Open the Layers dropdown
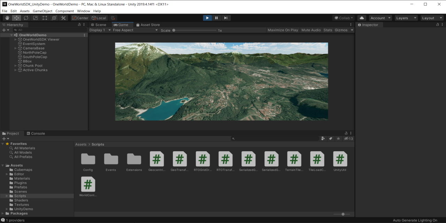Image resolution: width=446 pixels, height=223 pixels. tap(406, 18)
